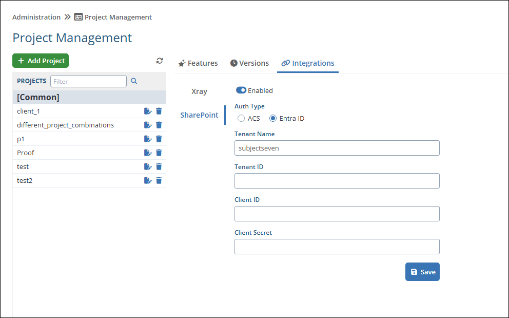The image size is (509, 318).
Task: Toggle the SharePoint Enabled switch
Action: 241,90
